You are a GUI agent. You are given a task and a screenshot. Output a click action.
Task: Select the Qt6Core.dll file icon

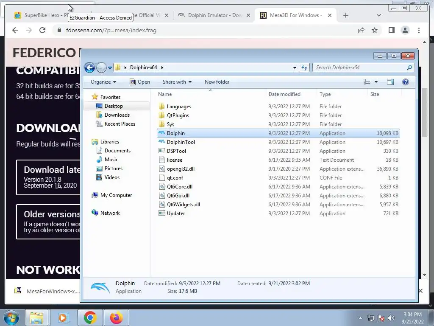[161, 187]
